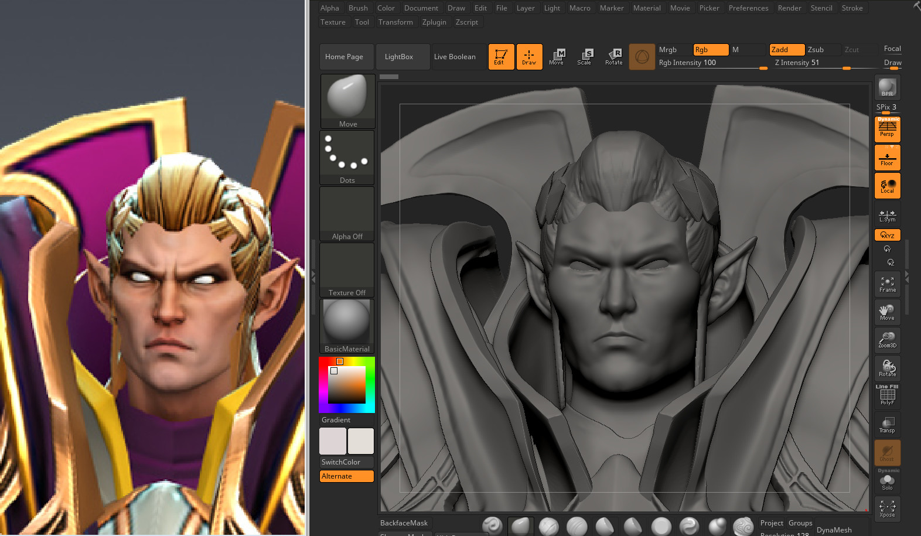Toggle Local rotation mode
Viewport: 921px width, 536px height.
[887, 186]
